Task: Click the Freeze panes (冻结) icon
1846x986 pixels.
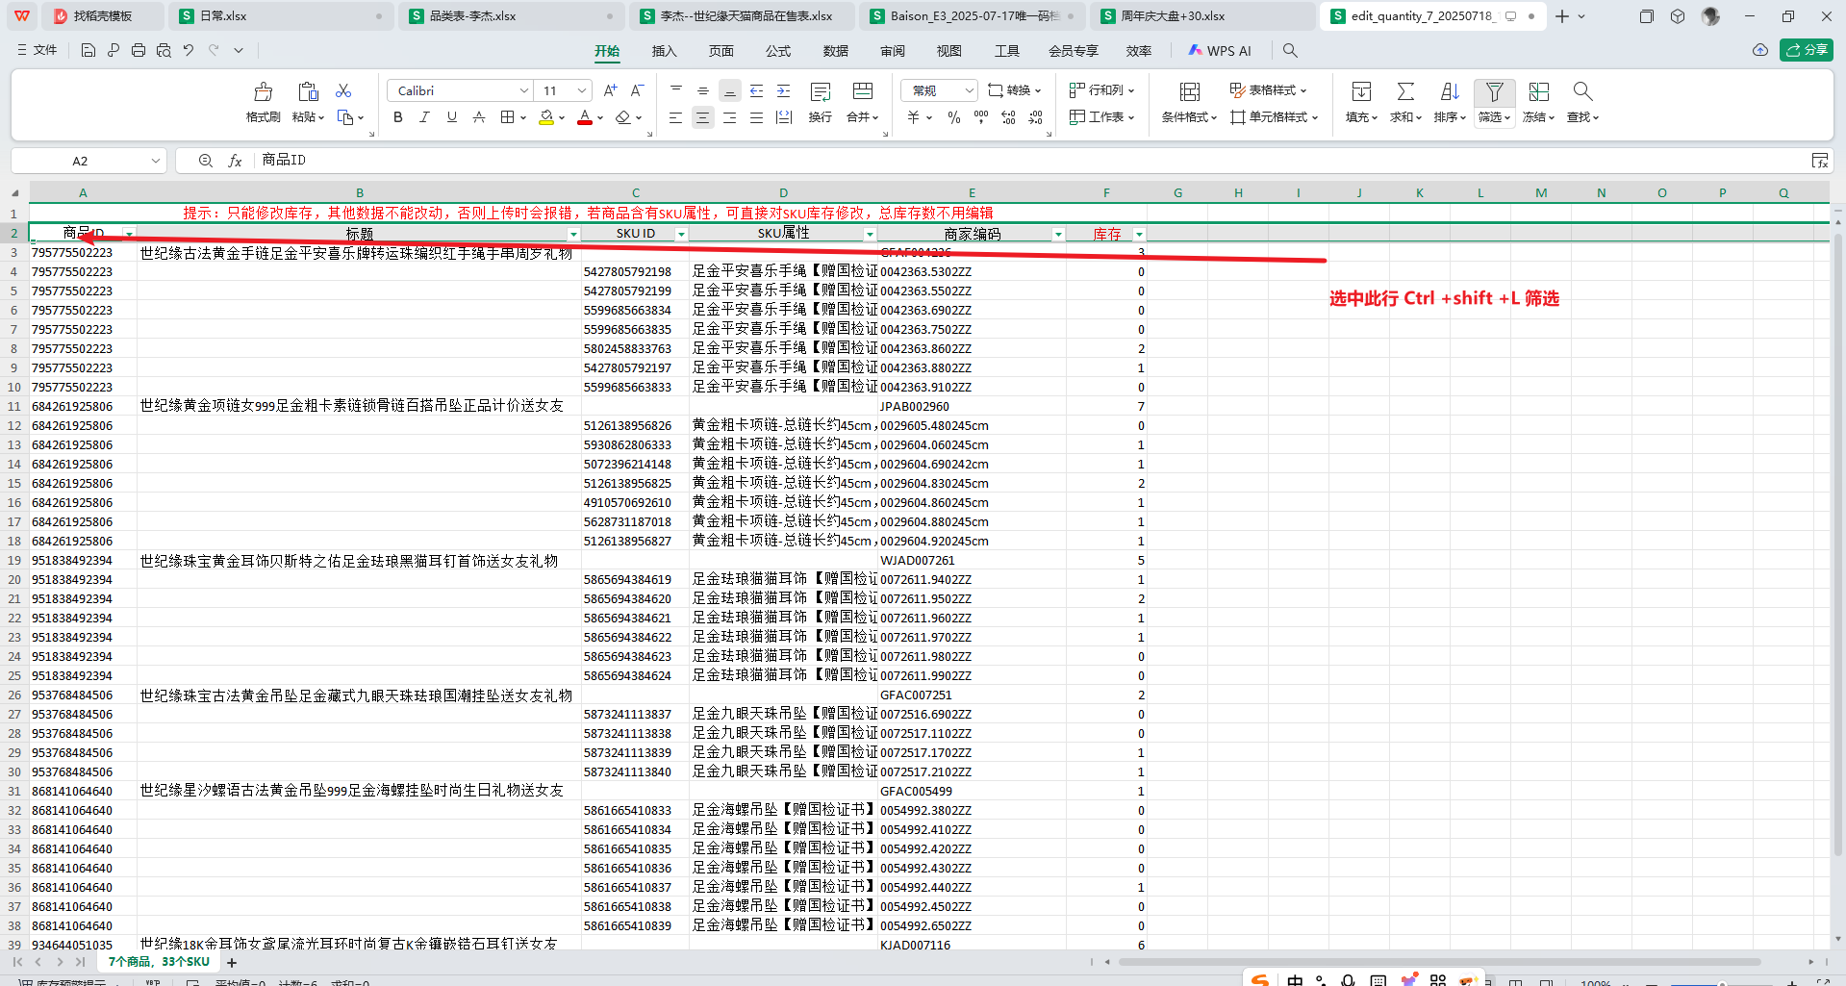Action: [x=1538, y=92]
